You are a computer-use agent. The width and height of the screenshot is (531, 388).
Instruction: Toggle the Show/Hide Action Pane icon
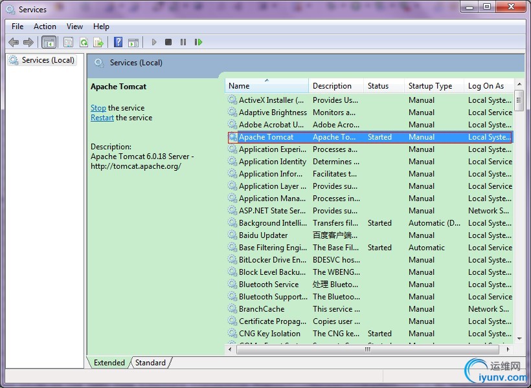coord(133,42)
